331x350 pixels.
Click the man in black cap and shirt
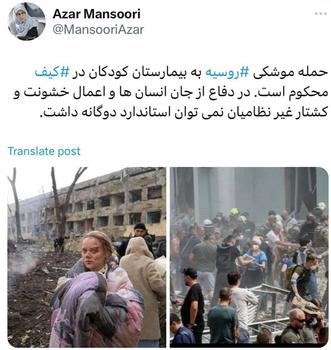(192, 299)
